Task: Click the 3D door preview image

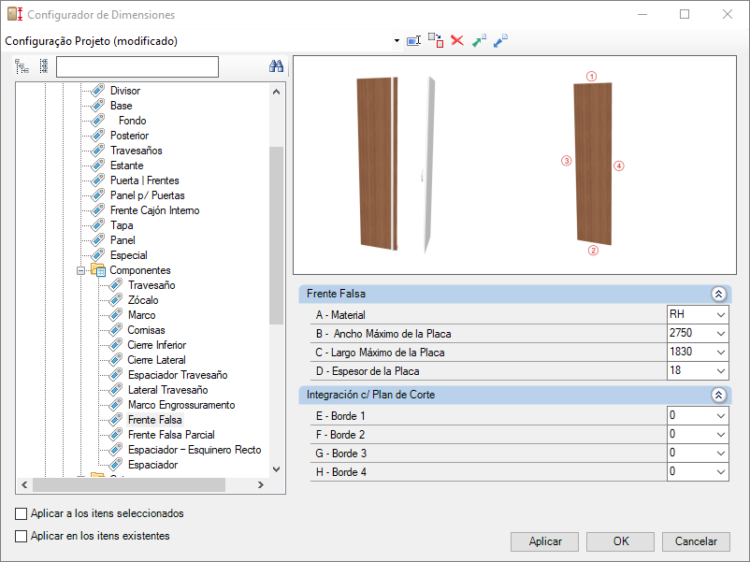Action: (x=397, y=164)
